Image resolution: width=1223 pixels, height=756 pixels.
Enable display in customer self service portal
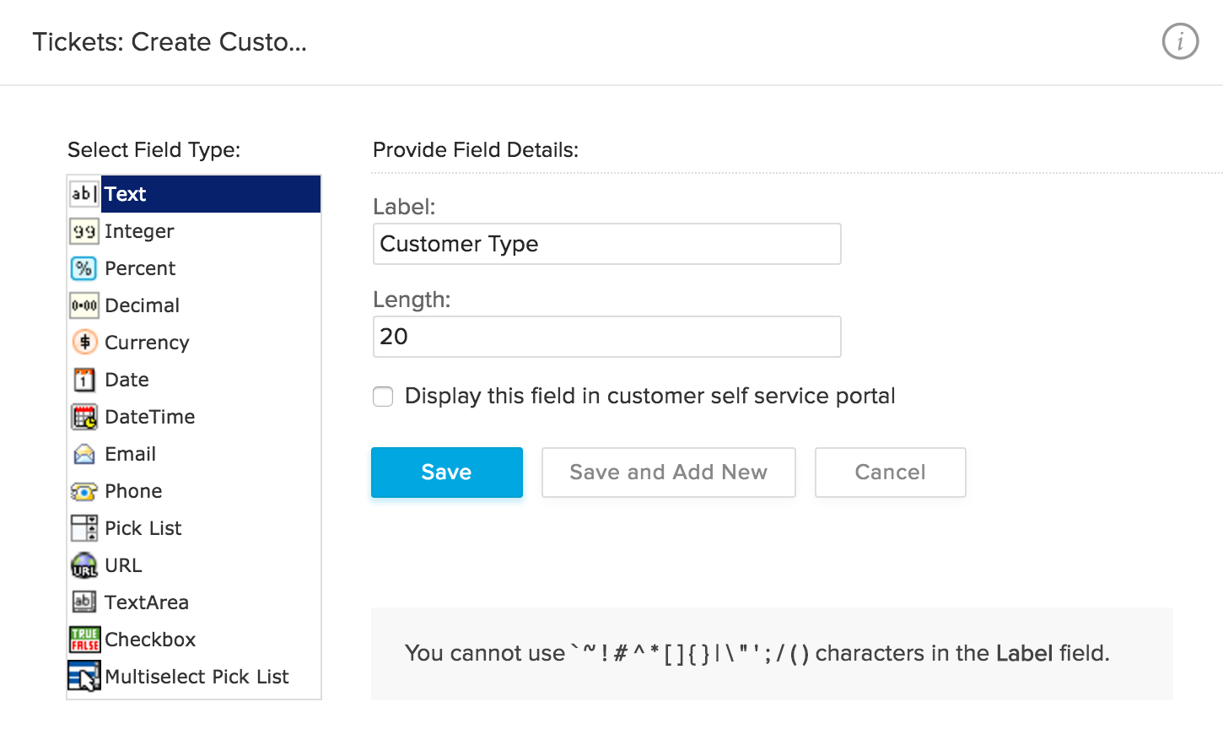click(383, 397)
